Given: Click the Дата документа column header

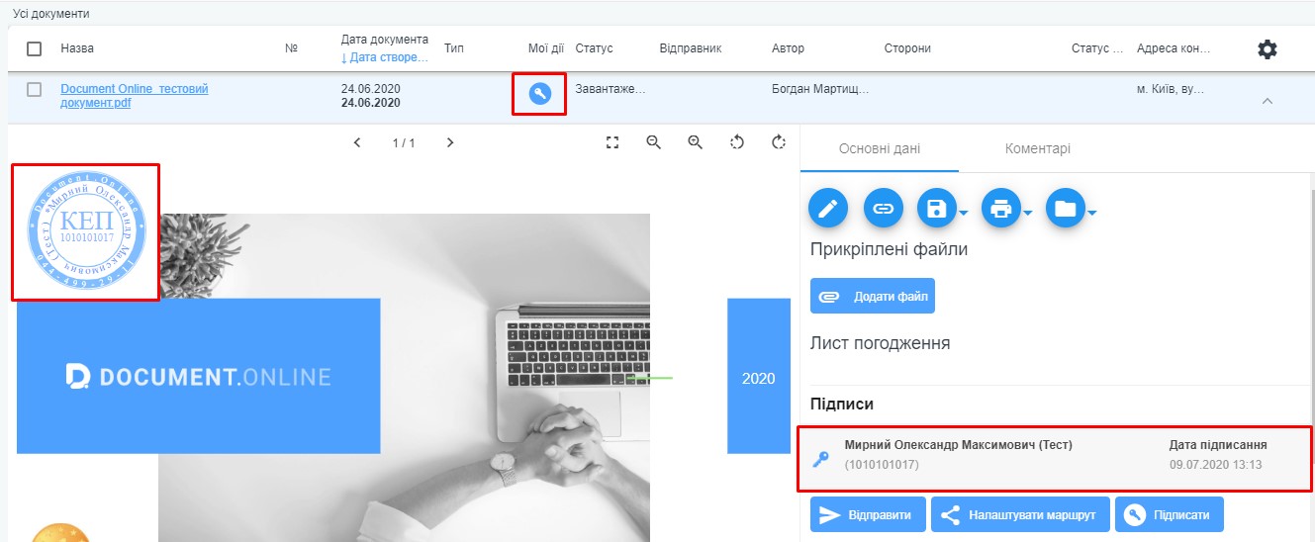Looking at the screenshot, I should [384, 40].
